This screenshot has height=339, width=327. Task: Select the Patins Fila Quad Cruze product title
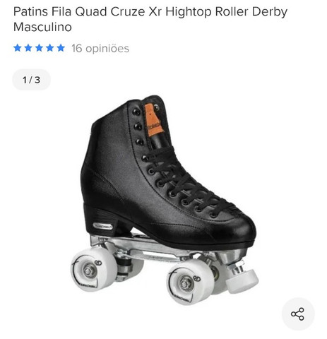point(150,19)
